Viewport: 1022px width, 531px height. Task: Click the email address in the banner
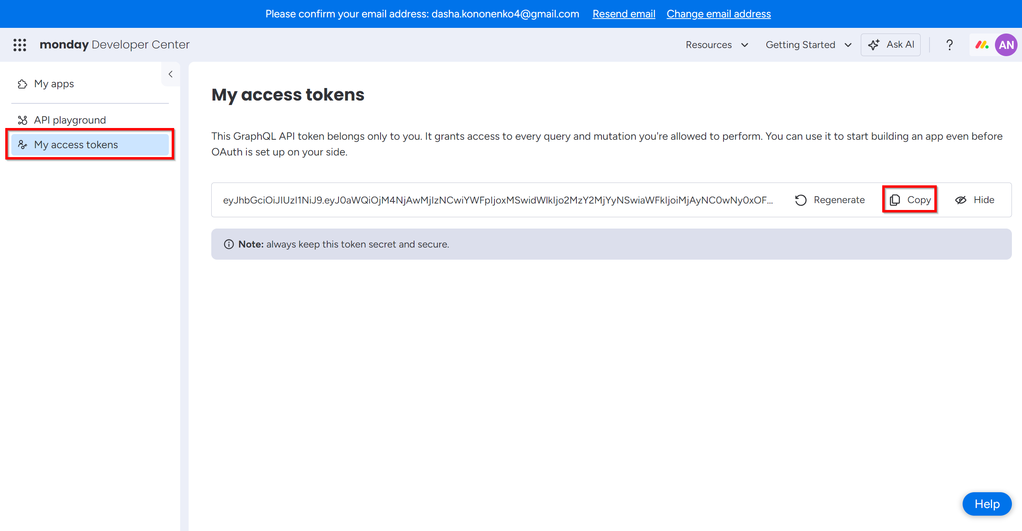point(505,14)
